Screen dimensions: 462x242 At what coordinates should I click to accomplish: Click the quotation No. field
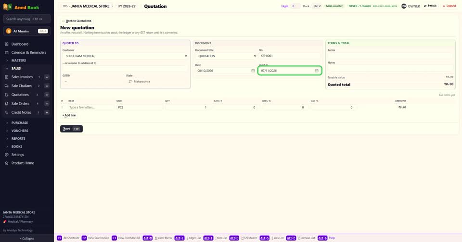(290, 56)
